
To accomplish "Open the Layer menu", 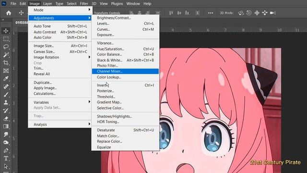I will click(47, 3).
